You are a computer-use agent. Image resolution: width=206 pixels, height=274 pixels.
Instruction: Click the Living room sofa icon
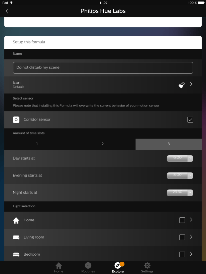pos(16,237)
